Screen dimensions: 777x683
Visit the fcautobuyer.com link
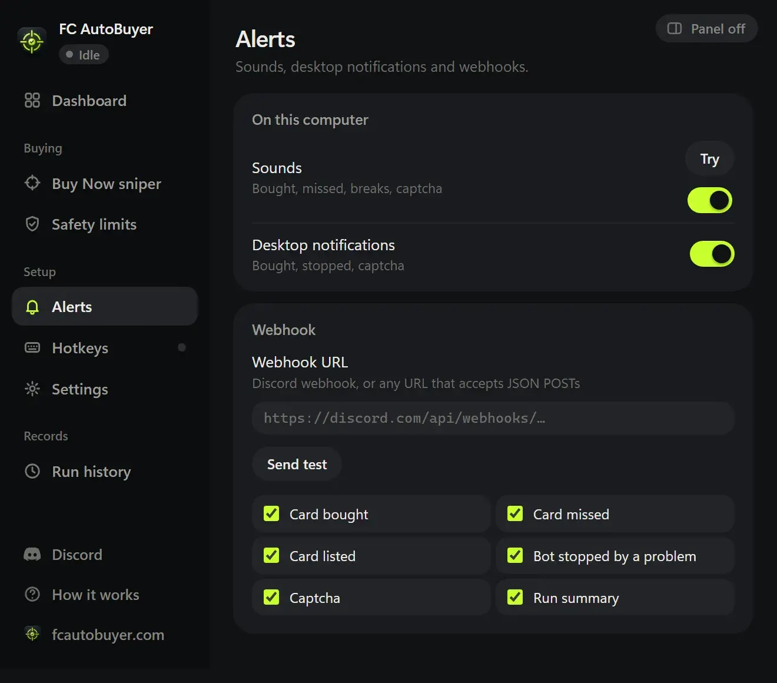(x=105, y=634)
